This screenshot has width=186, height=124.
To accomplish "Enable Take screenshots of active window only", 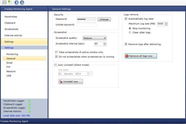I will tap(56, 52).
